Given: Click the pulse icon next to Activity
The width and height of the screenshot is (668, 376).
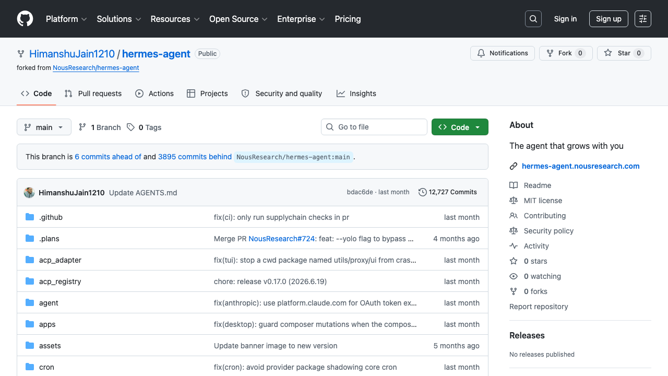Looking at the screenshot, I should (x=514, y=246).
